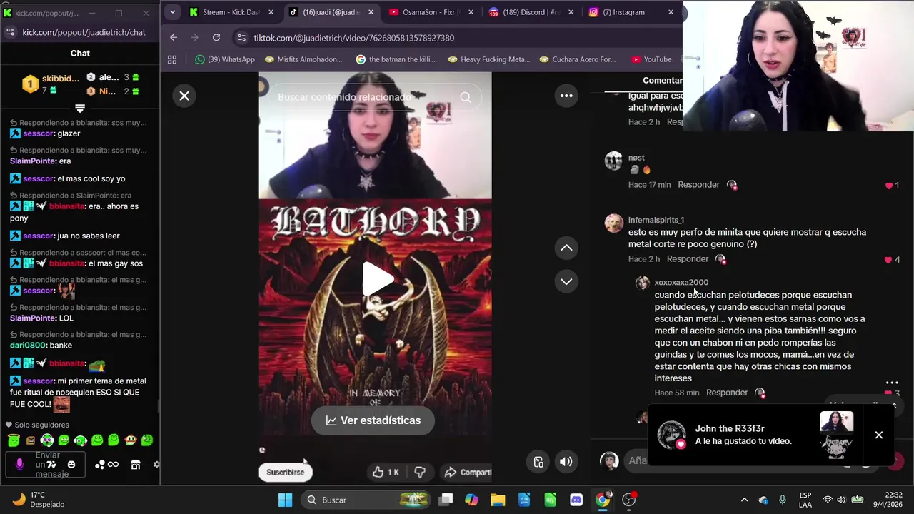Open Misfits Almohadon bookmark
The image size is (914, 514).
(303, 59)
